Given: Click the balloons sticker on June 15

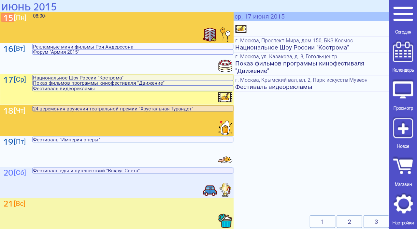Looking at the screenshot, I should (225, 35).
